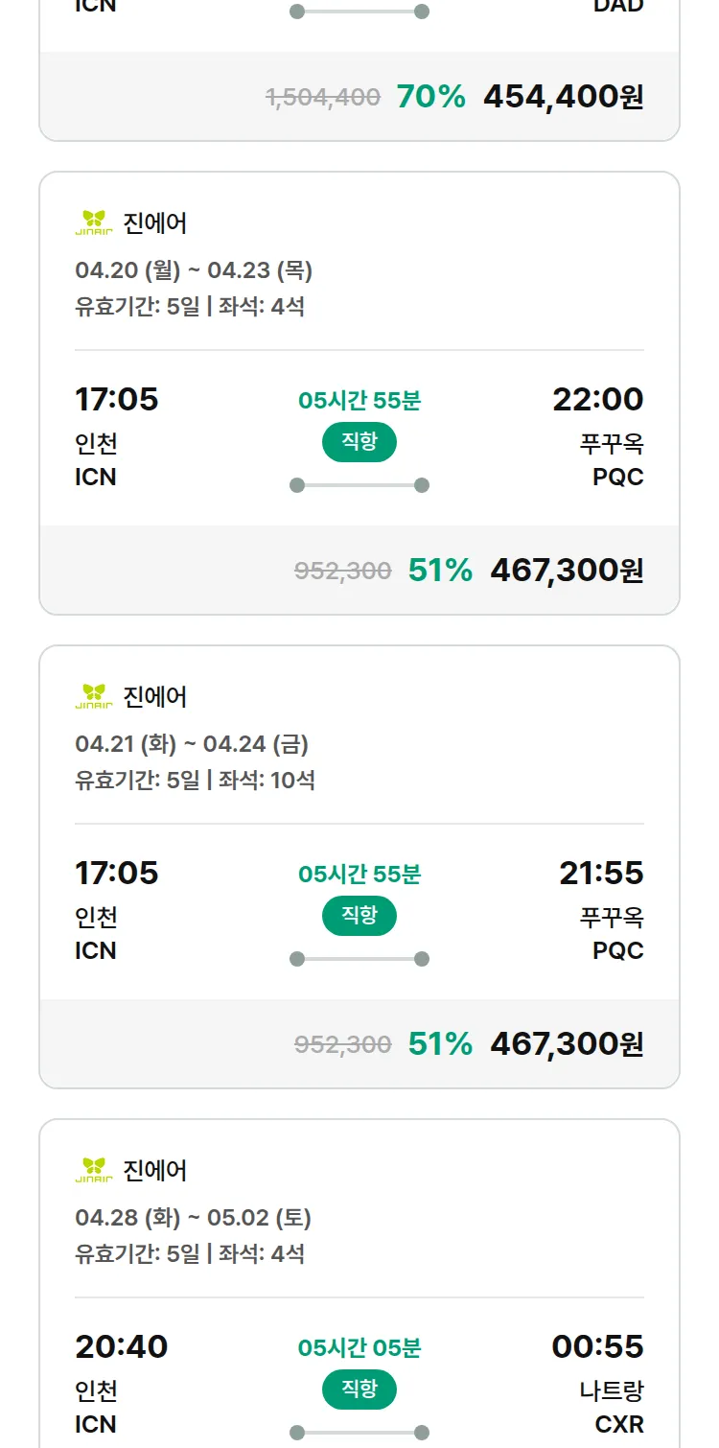The width and height of the screenshot is (719, 1448).
Task: Click the Jin Air logo on the 04.21 flight
Action: coord(94,696)
